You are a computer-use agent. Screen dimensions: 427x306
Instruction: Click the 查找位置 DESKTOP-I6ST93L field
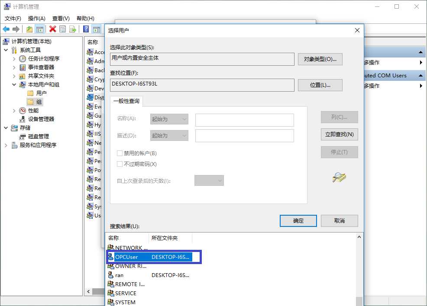202,85
